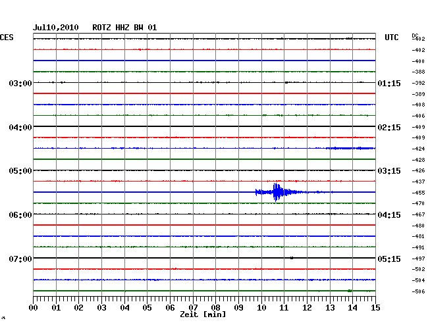
Task: Click the DC offset value -437
Action: (x=418, y=182)
